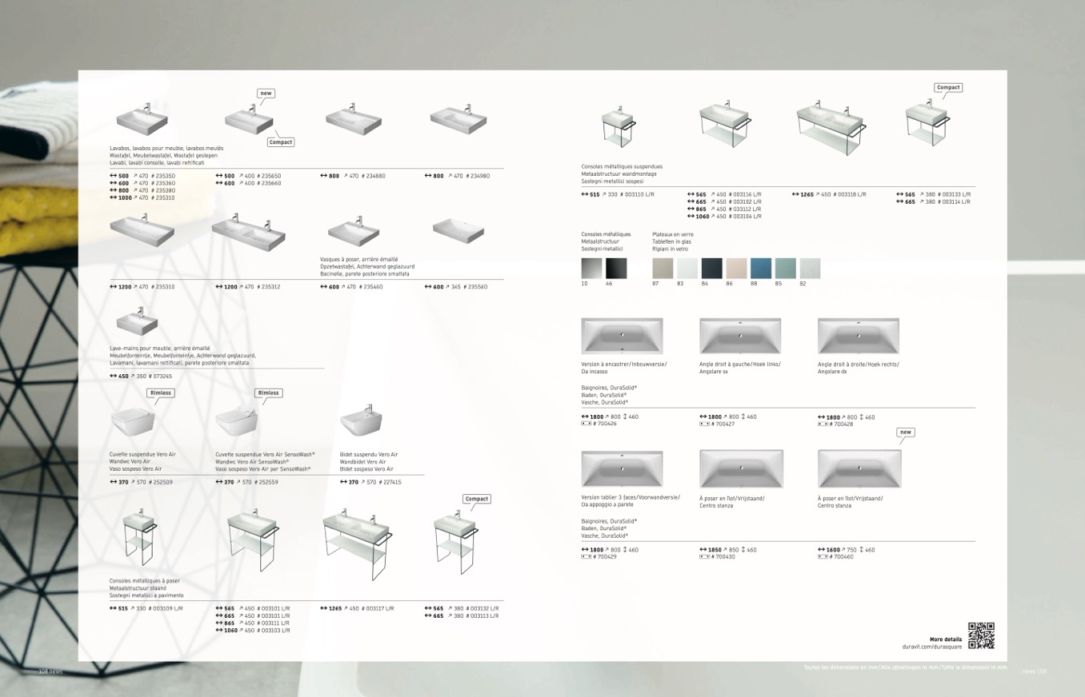
Task: Select the blue glass swatch number 88
Action: pyautogui.click(x=761, y=269)
